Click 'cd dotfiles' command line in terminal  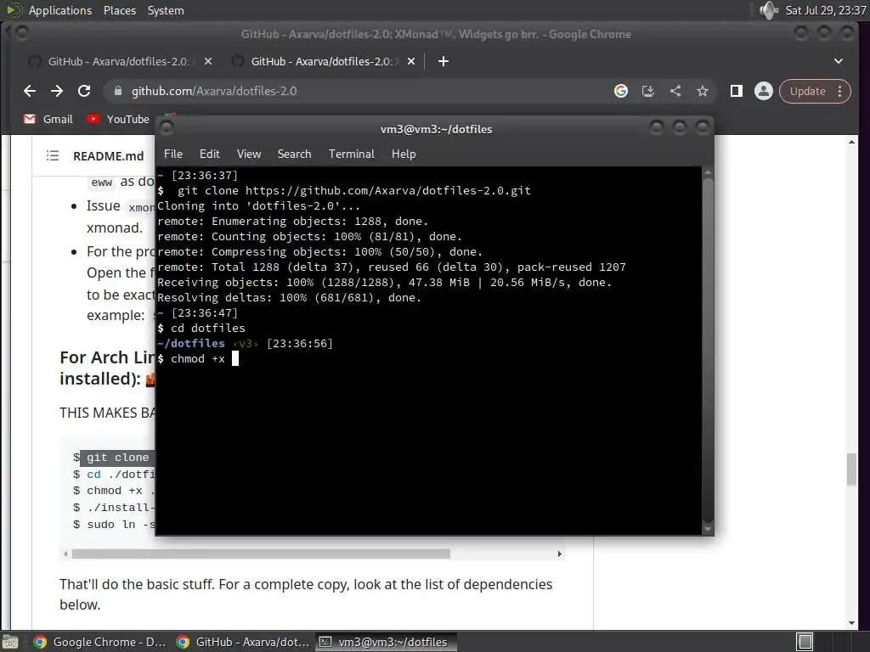tap(201, 328)
